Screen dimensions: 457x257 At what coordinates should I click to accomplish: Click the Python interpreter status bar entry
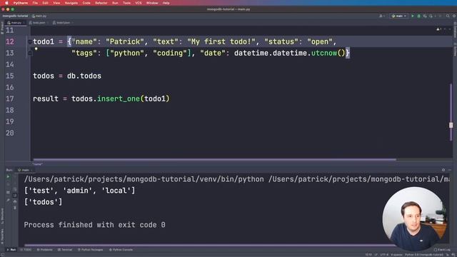click(x=424, y=255)
